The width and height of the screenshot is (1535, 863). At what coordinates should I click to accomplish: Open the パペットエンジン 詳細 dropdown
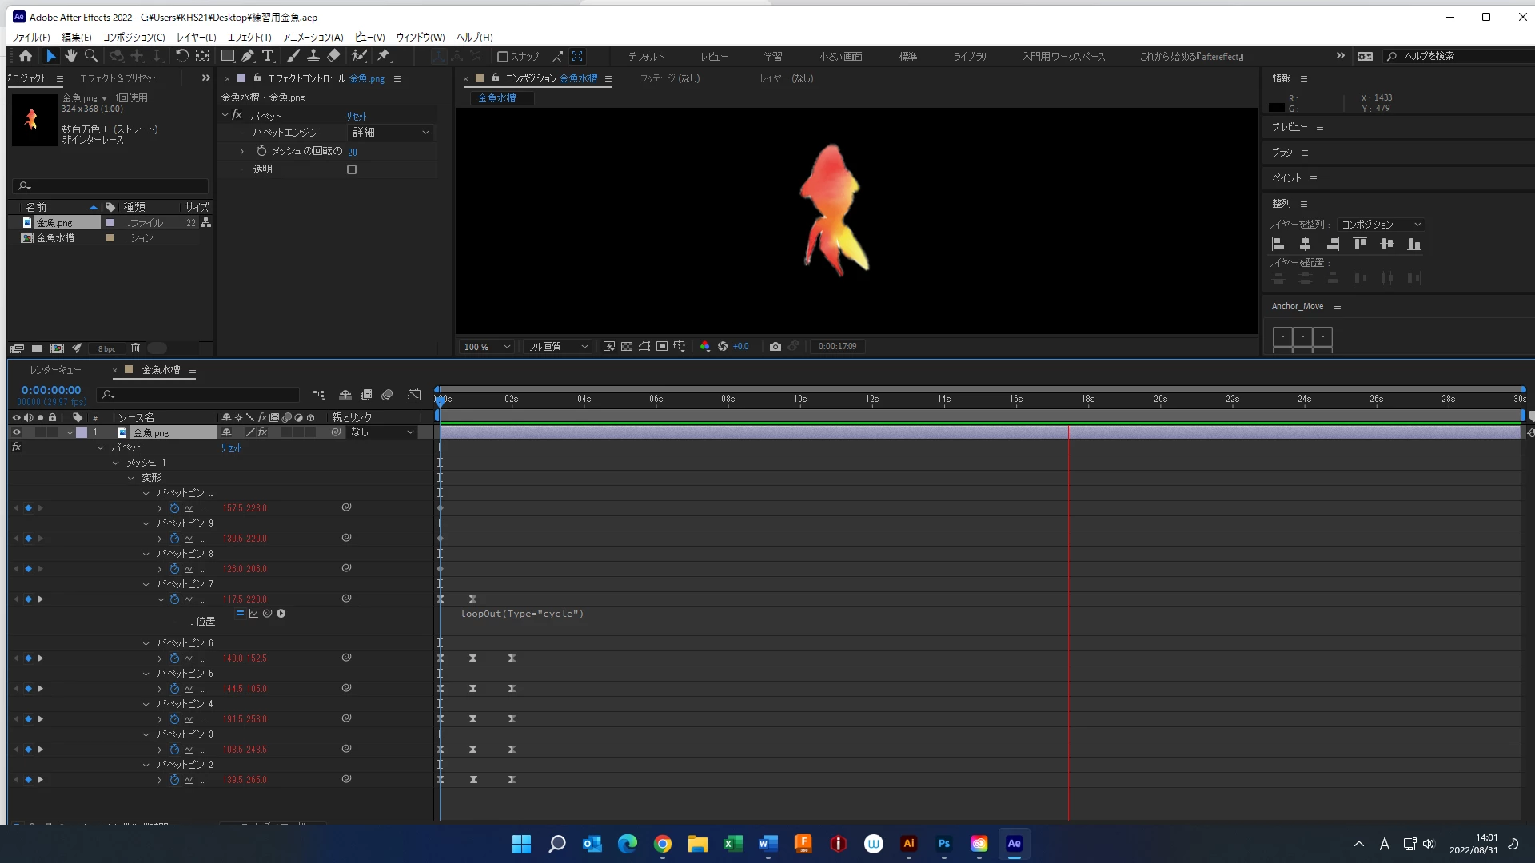pyautogui.click(x=391, y=133)
